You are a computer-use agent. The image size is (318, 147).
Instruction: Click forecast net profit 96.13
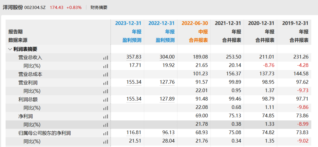coord(168,132)
